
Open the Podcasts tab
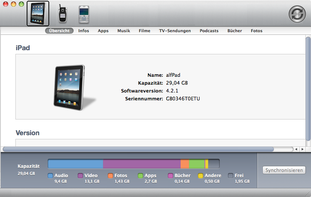(209, 31)
